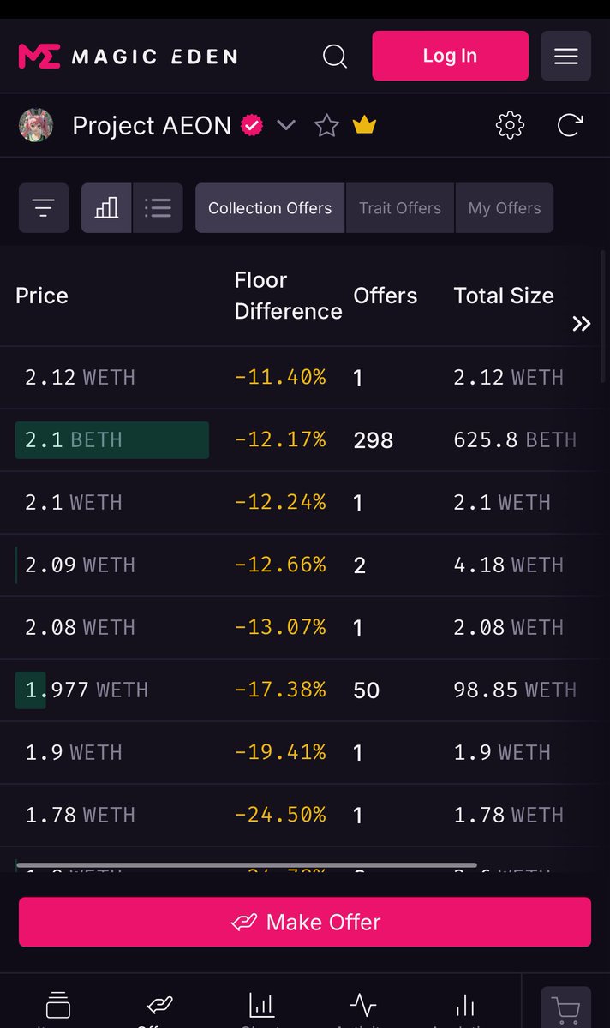Click the Log In button
This screenshot has width=610, height=1028.
(x=450, y=56)
